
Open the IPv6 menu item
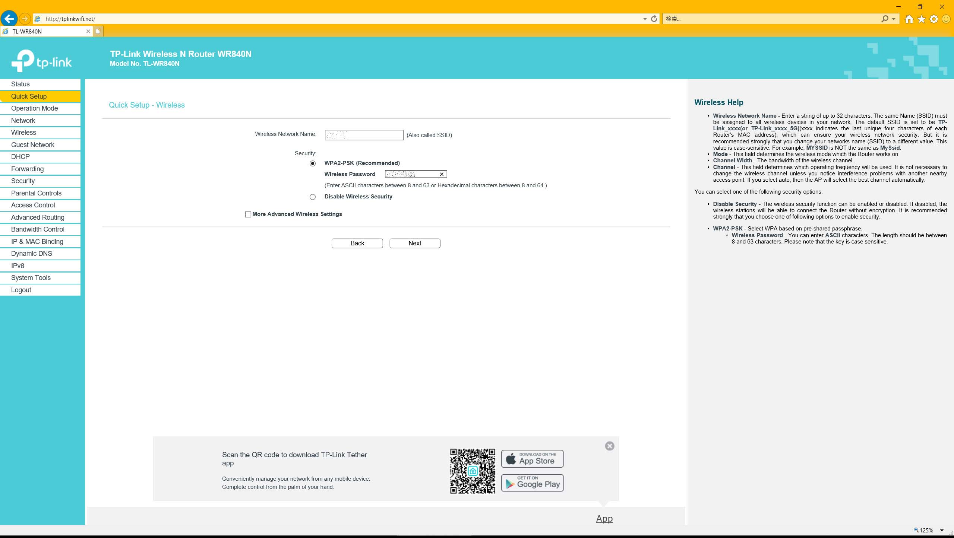(x=40, y=266)
